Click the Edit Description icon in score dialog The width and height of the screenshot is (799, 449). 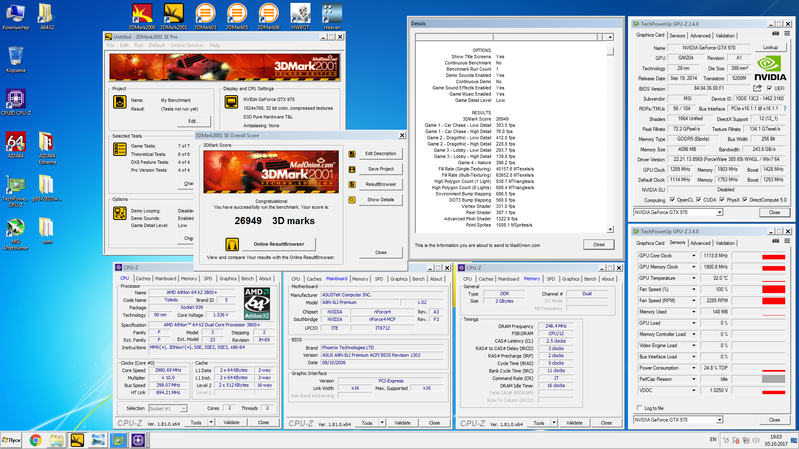(x=352, y=154)
